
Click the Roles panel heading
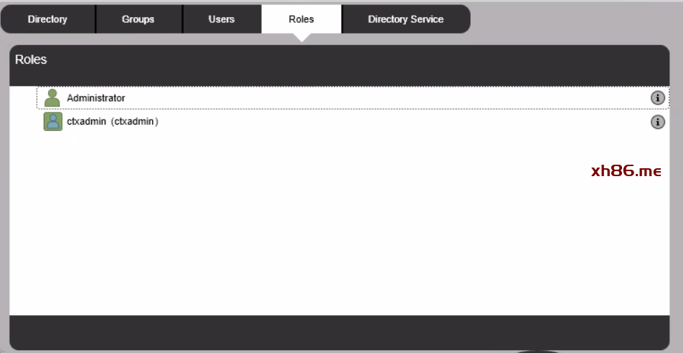(31, 60)
